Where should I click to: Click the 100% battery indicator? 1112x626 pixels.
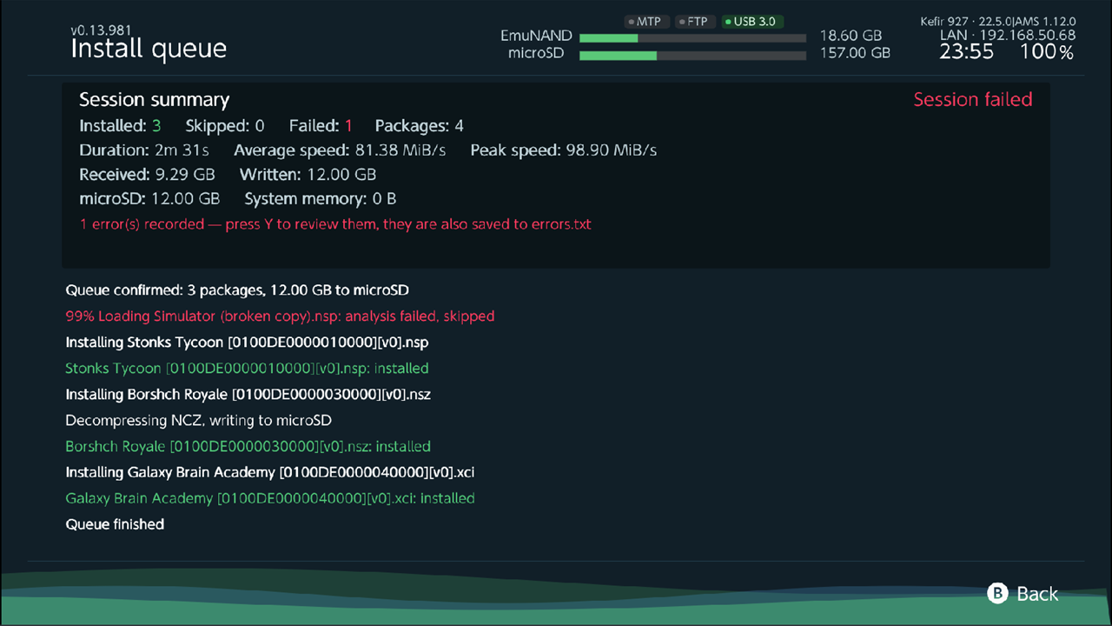coord(1047,52)
